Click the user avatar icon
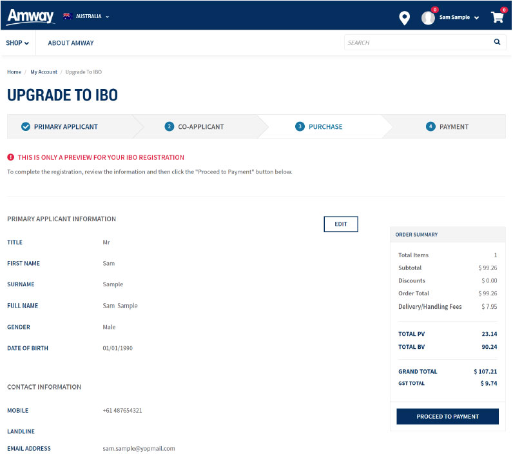 [428, 17]
